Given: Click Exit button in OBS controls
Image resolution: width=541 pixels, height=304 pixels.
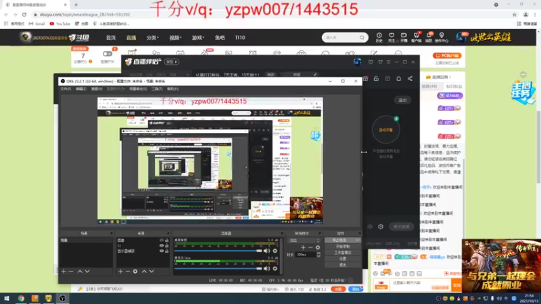Looking at the screenshot, I should coord(342,265).
